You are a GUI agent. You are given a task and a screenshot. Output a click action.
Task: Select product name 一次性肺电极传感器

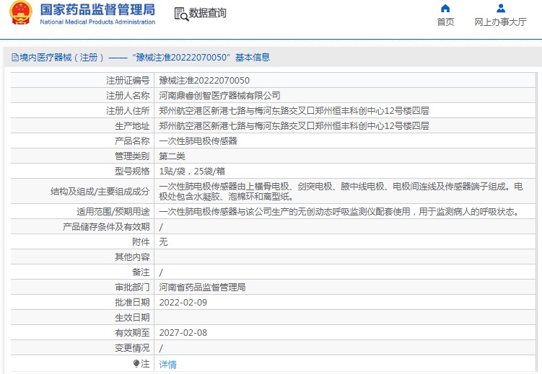(x=198, y=141)
